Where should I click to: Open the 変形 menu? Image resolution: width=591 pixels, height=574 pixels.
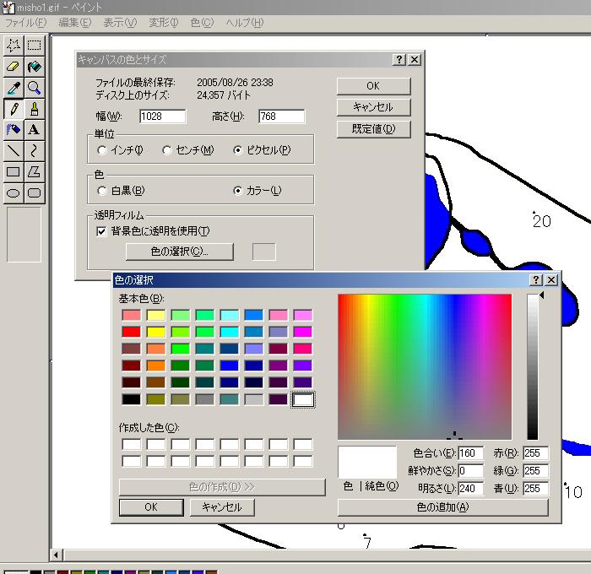(x=164, y=23)
